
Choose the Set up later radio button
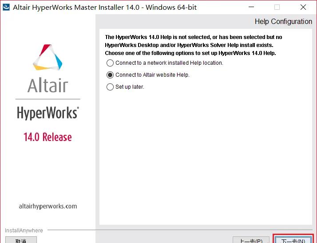(x=110, y=87)
